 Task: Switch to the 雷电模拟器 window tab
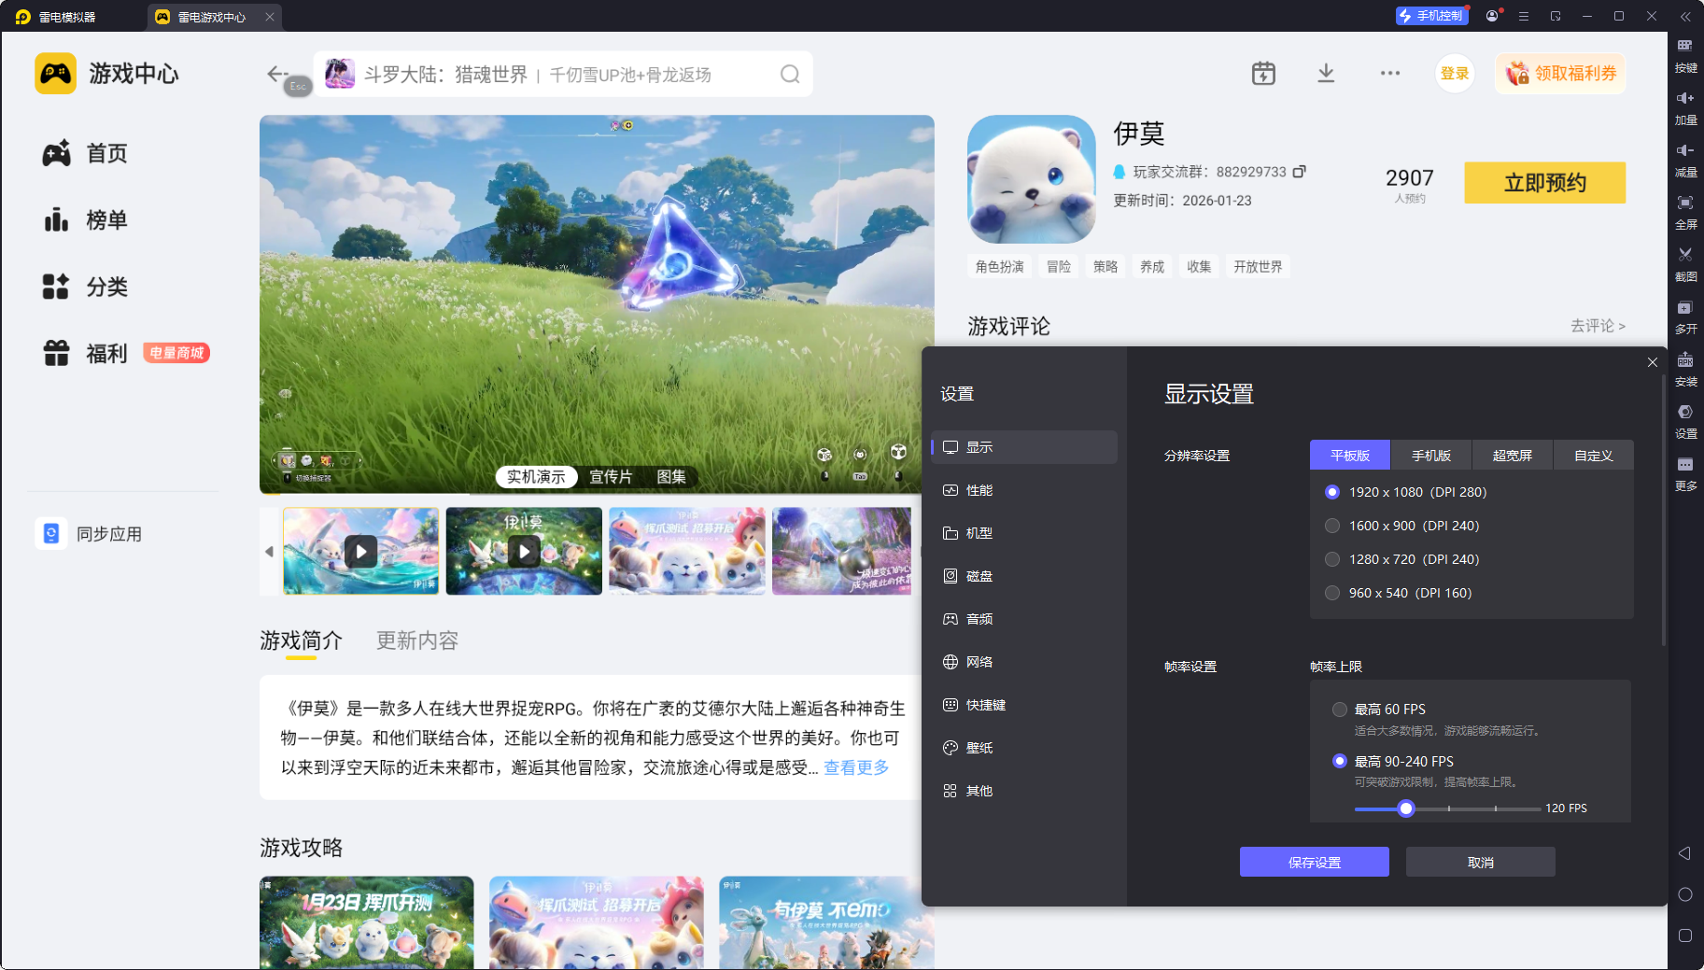point(56,17)
